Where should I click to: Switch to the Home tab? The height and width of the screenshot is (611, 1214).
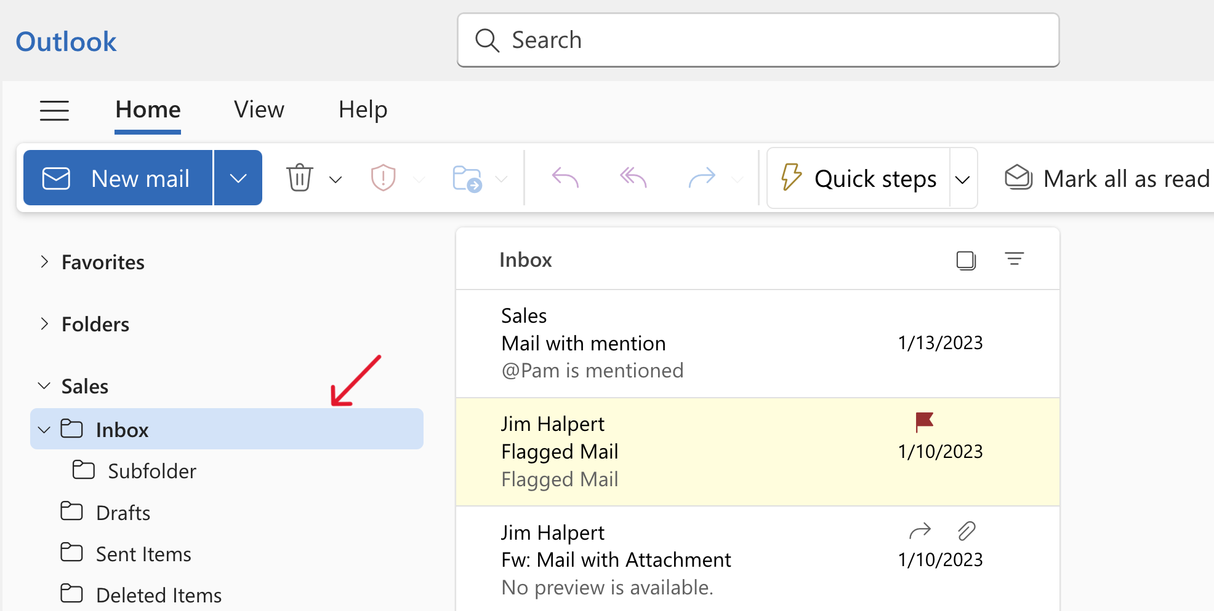[x=148, y=110]
